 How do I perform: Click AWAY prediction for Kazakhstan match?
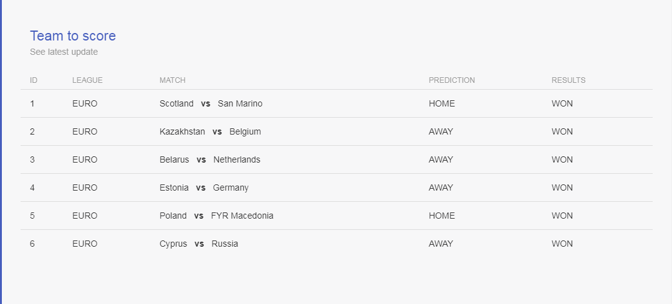tap(441, 131)
